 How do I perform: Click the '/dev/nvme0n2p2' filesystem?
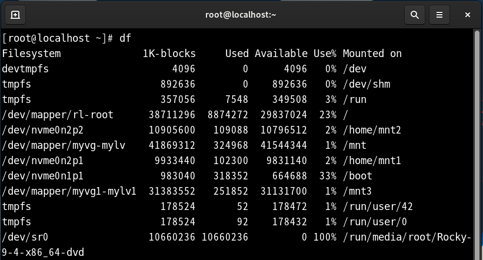pos(43,130)
